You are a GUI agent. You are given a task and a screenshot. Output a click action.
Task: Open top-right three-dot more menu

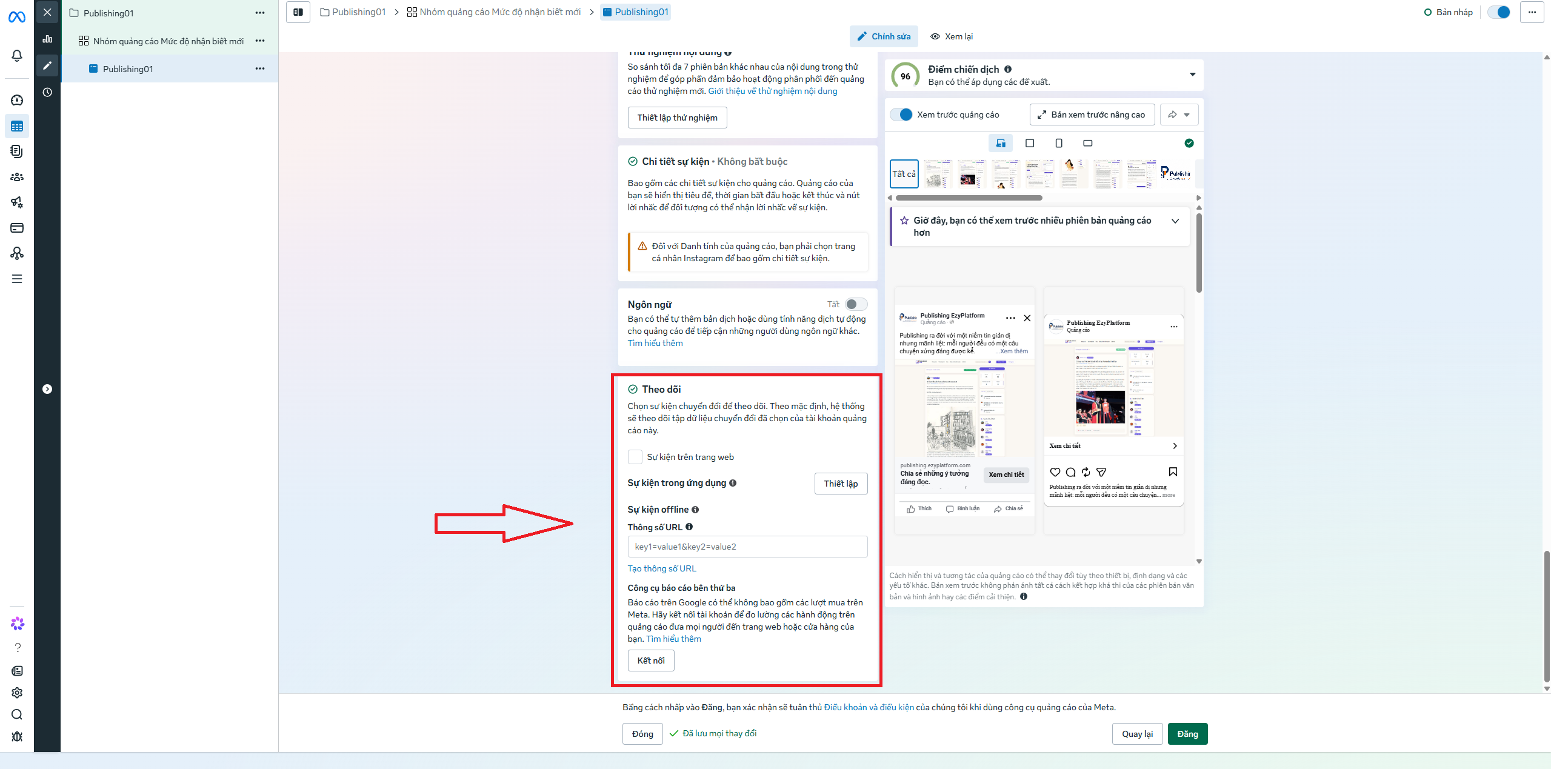(x=1532, y=12)
